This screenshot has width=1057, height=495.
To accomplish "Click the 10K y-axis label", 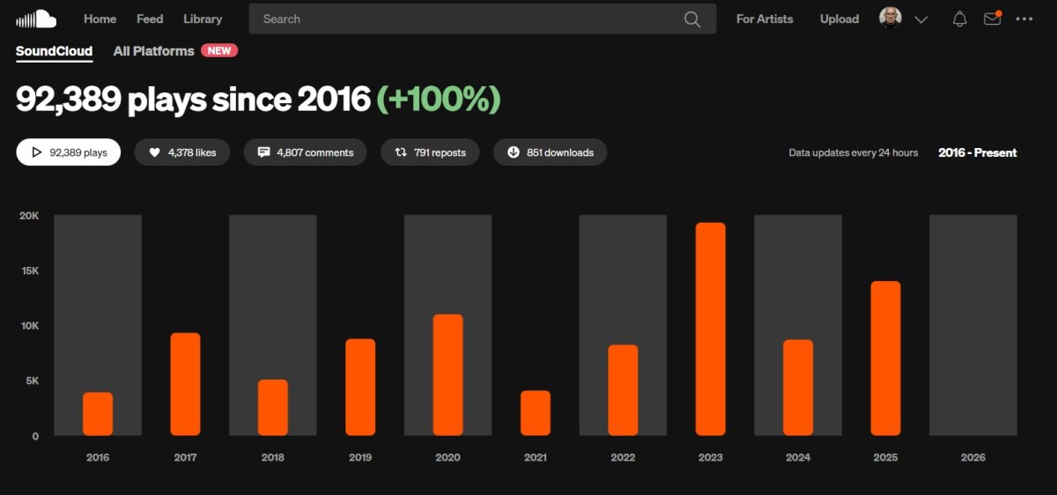I will [x=30, y=326].
